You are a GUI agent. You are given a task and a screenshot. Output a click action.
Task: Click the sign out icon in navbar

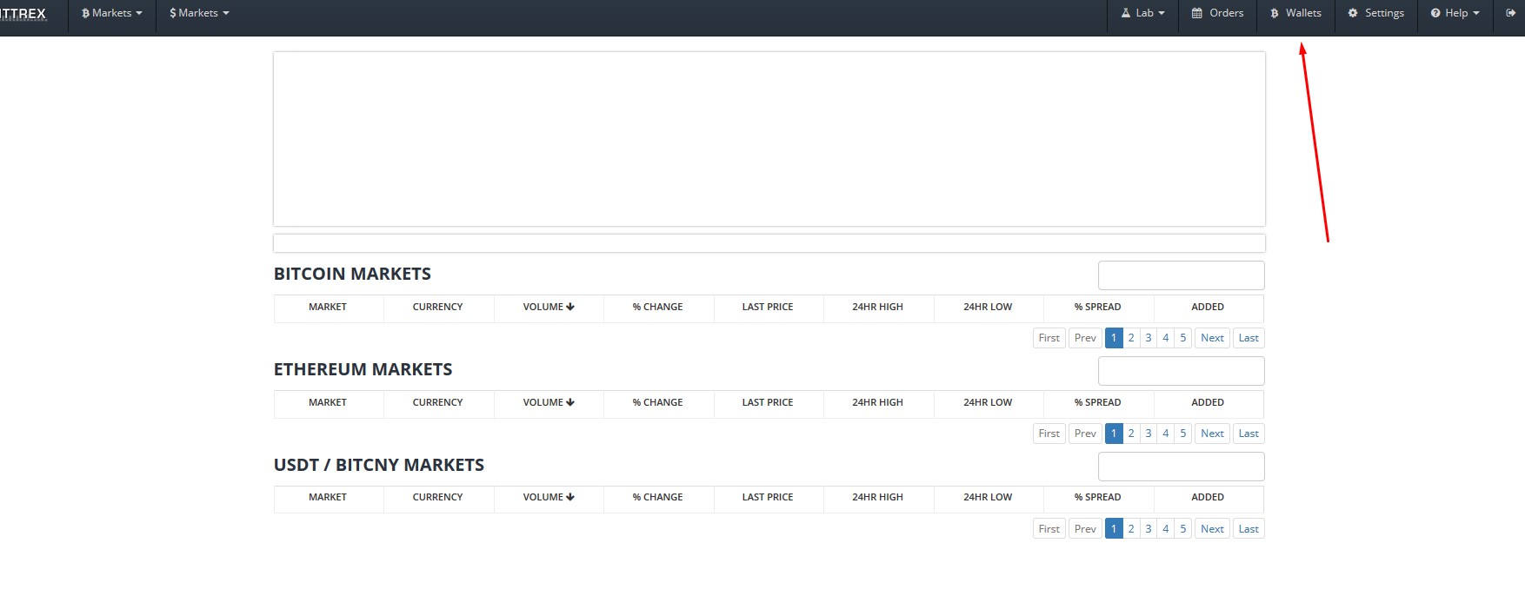1510,13
